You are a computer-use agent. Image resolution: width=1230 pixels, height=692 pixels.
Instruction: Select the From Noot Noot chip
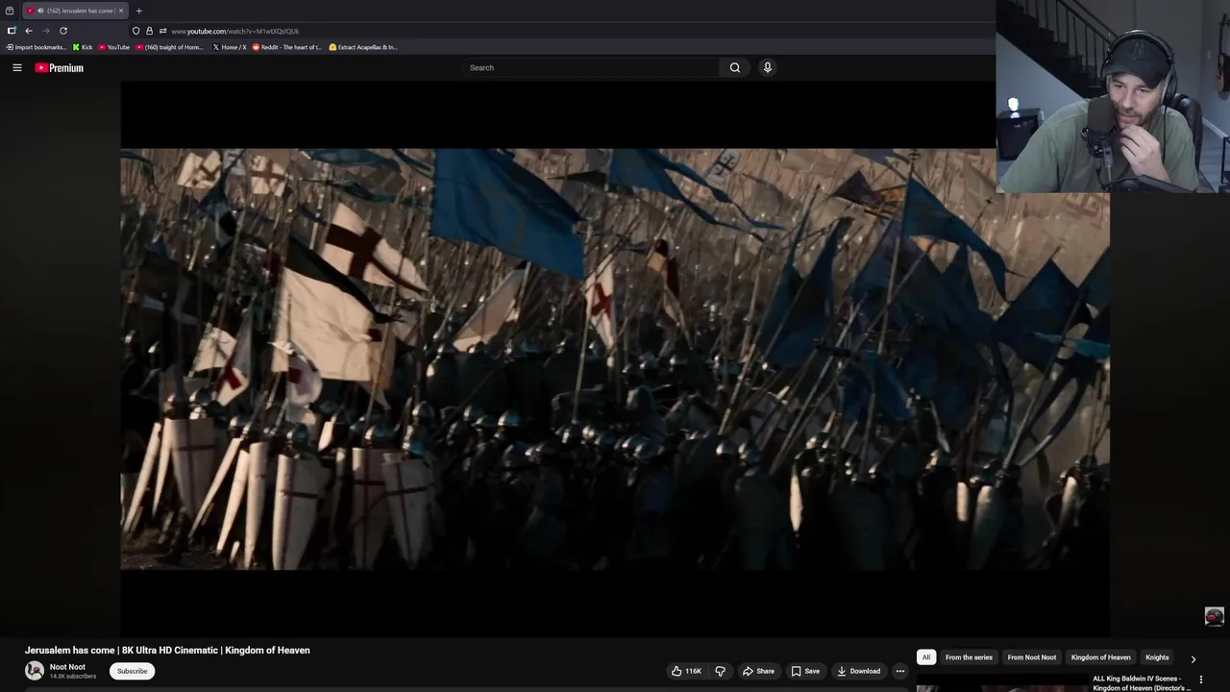tap(1032, 657)
